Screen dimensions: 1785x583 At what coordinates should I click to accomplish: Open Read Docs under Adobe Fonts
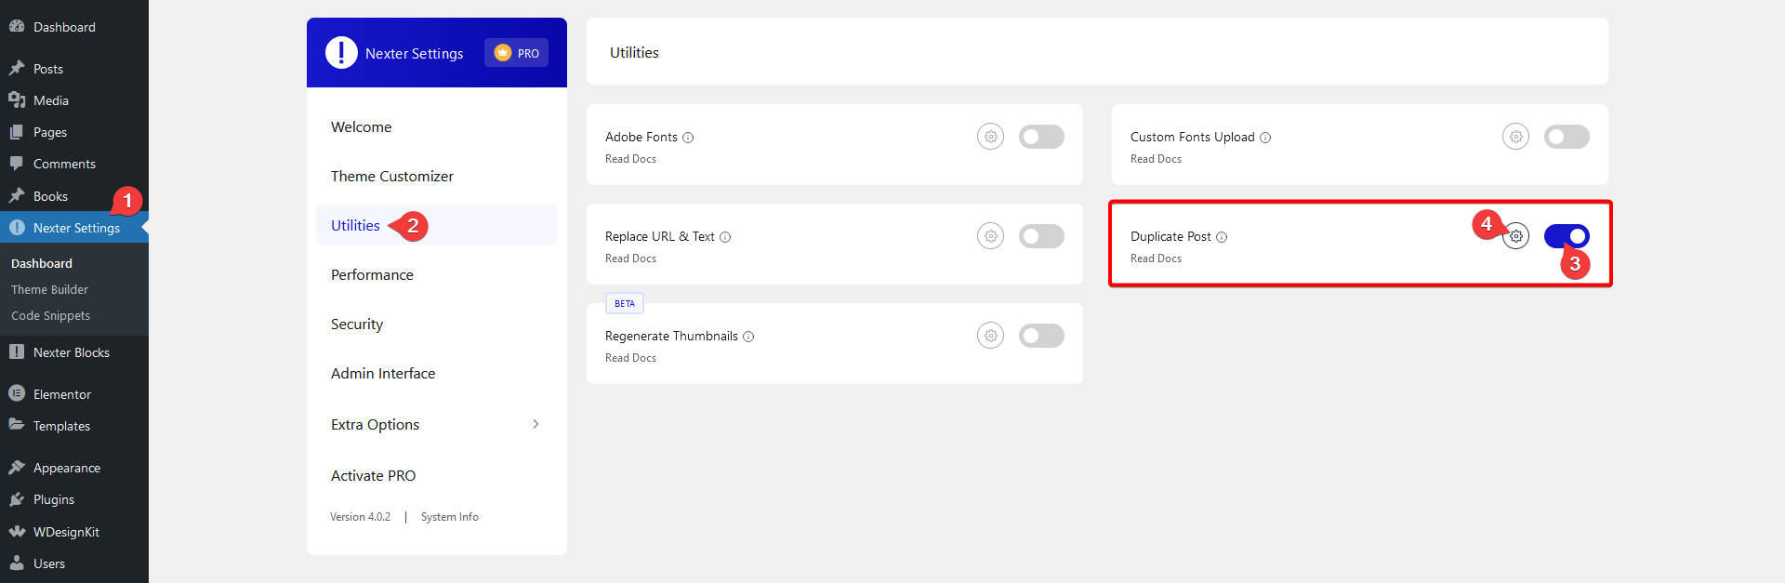point(630,159)
